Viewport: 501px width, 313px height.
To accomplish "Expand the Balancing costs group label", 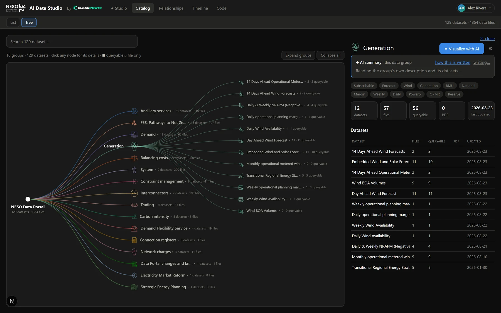I will [x=154, y=158].
